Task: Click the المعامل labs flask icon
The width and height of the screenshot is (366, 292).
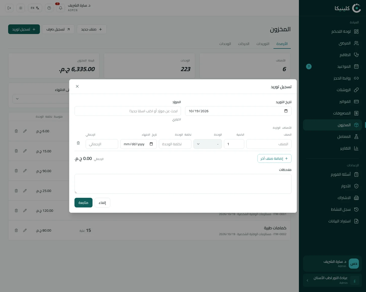Action: click(356, 137)
